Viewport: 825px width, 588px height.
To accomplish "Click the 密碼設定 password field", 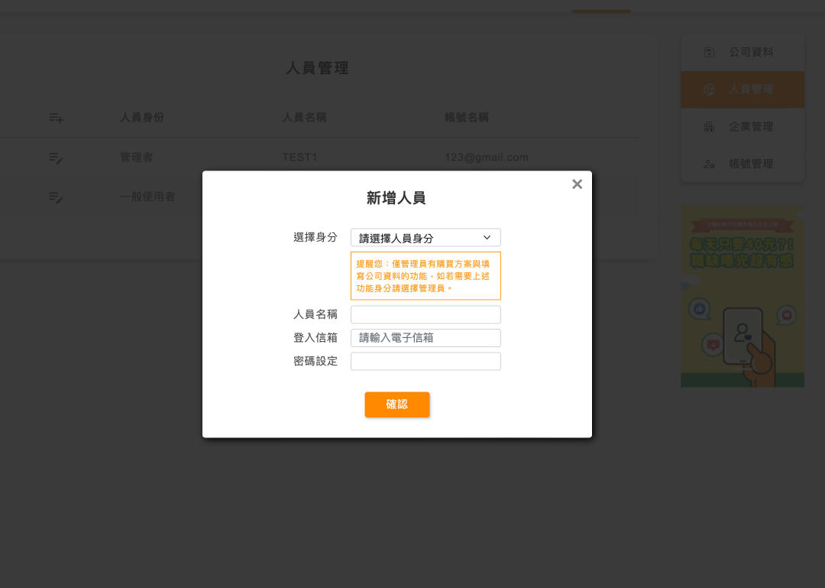I will coord(425,361).
